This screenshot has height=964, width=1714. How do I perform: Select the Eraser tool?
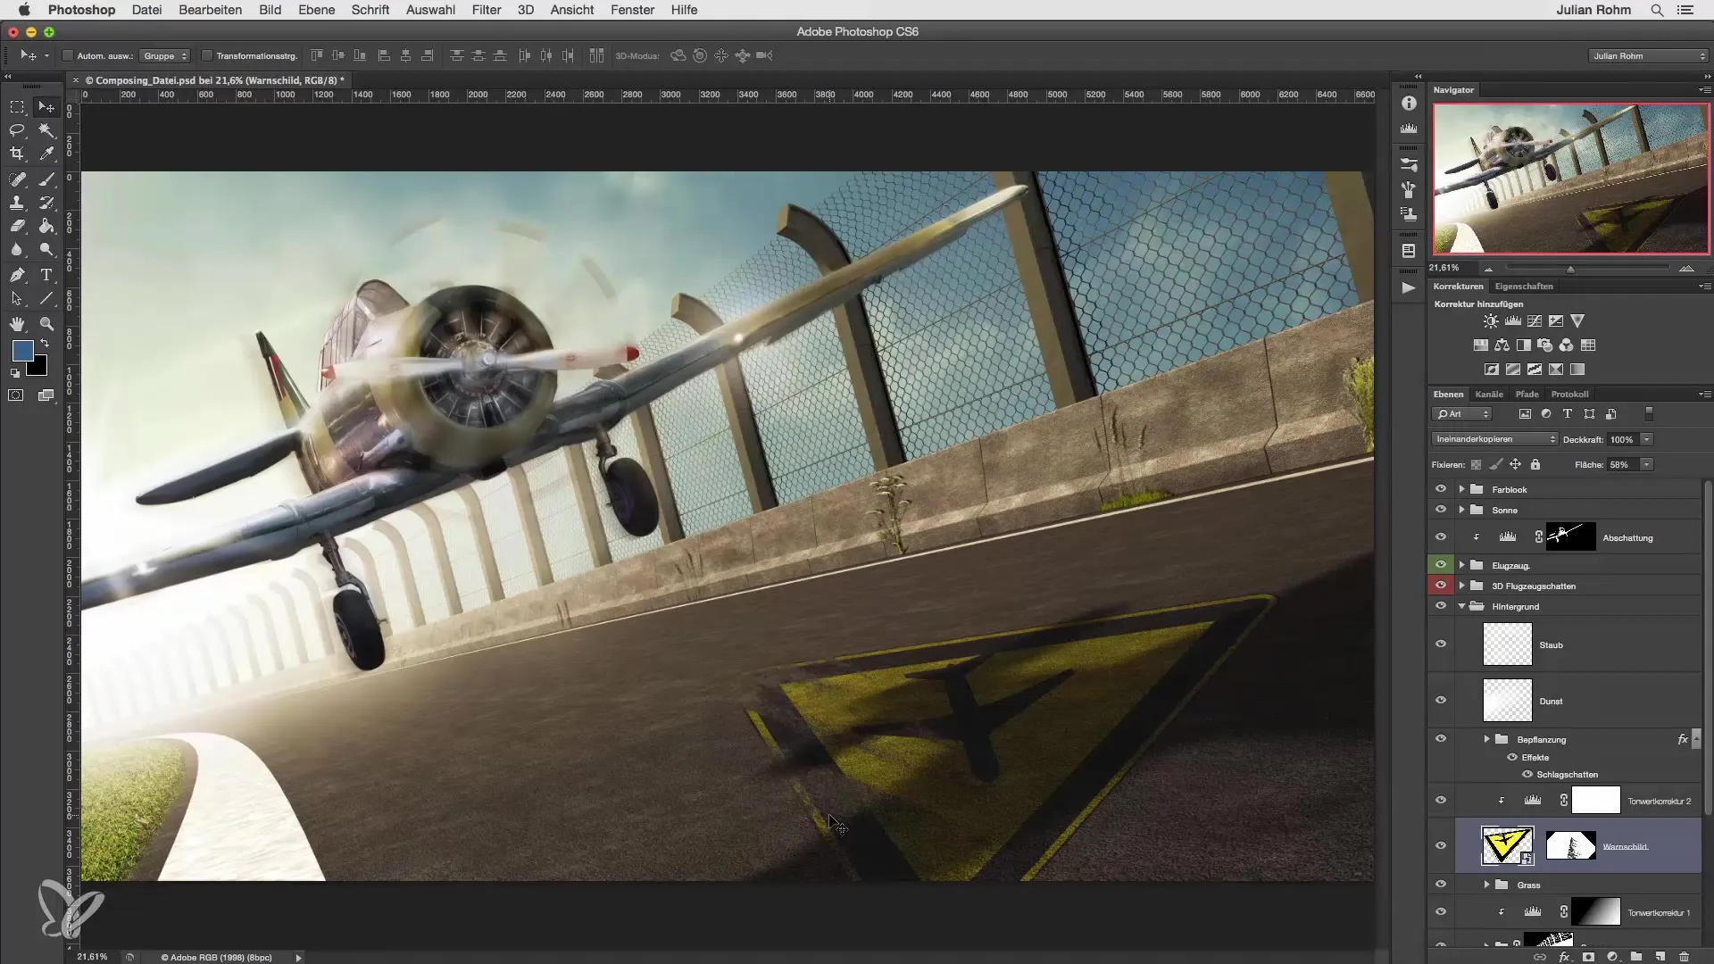(17, 226)
